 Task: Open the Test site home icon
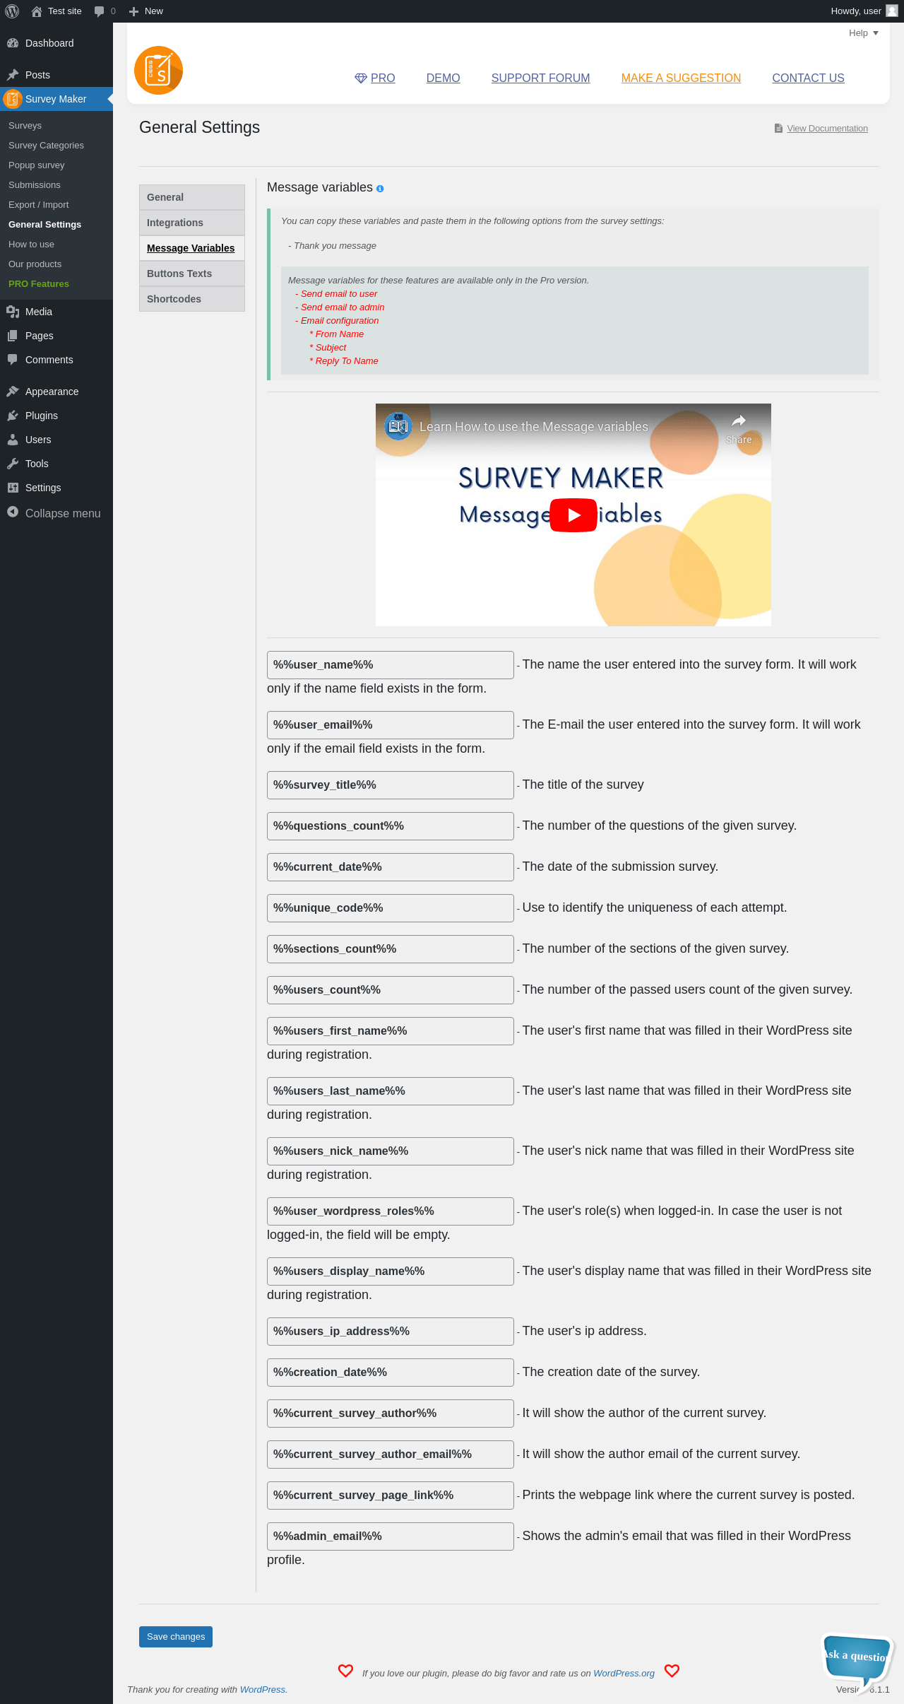37,11
